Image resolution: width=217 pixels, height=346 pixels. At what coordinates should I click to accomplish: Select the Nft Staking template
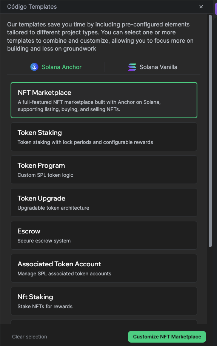pyautogui.click(x=104, y=301)
